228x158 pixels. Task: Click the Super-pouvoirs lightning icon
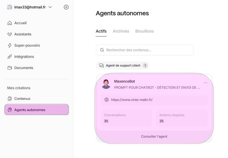coord(10,45)
